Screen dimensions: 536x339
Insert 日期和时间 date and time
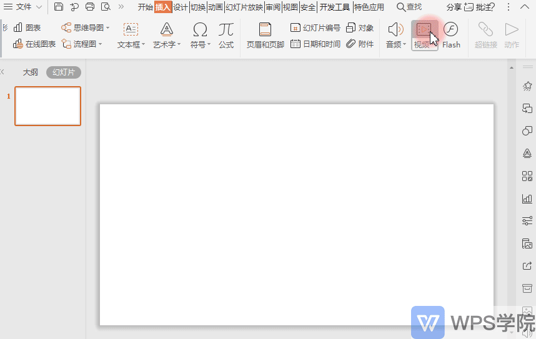pos(315,44)
